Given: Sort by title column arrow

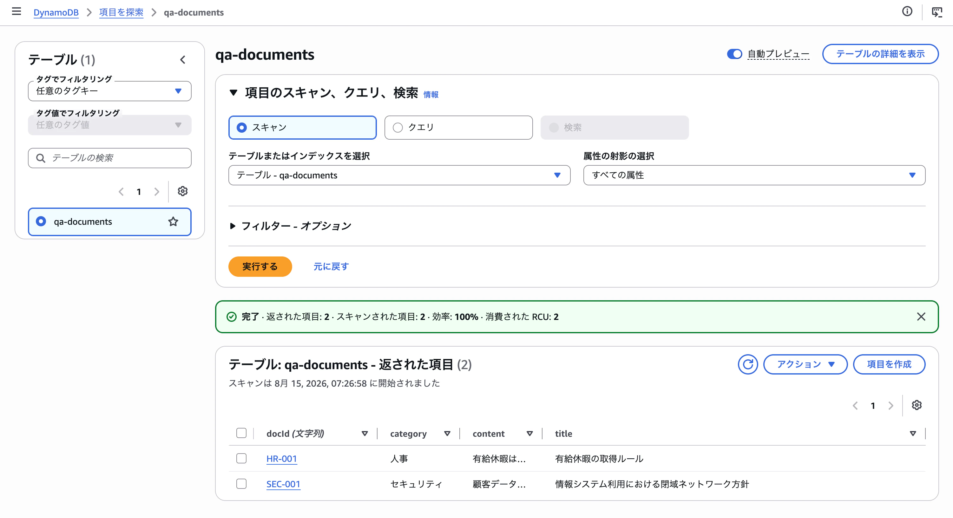Looking at the screenshot, I should click(913, 434).
